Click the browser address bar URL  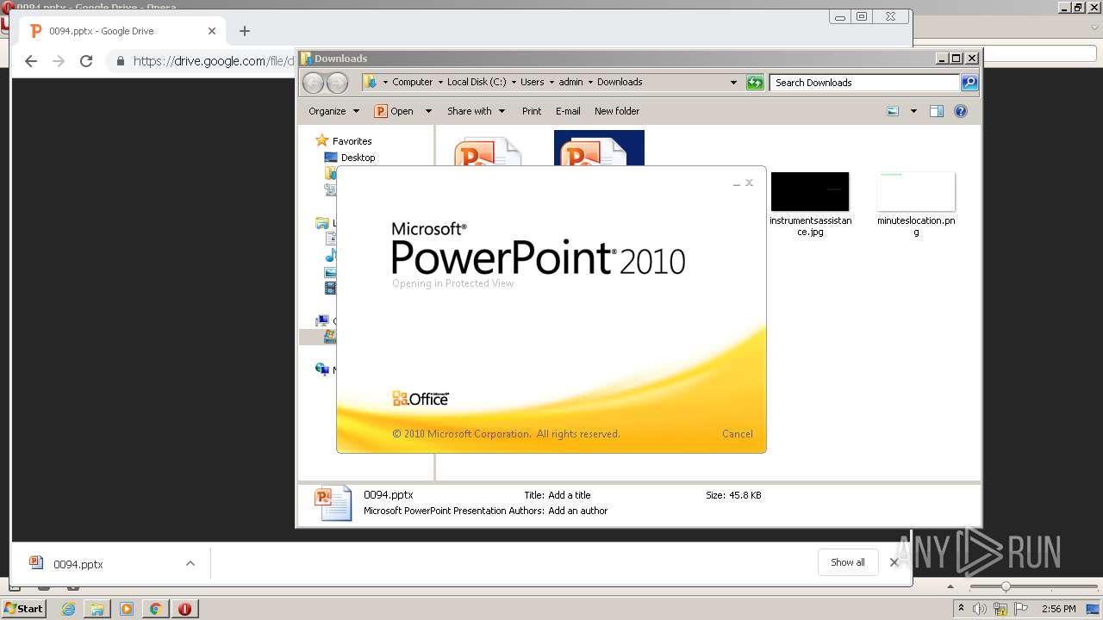tap(214, 61)
